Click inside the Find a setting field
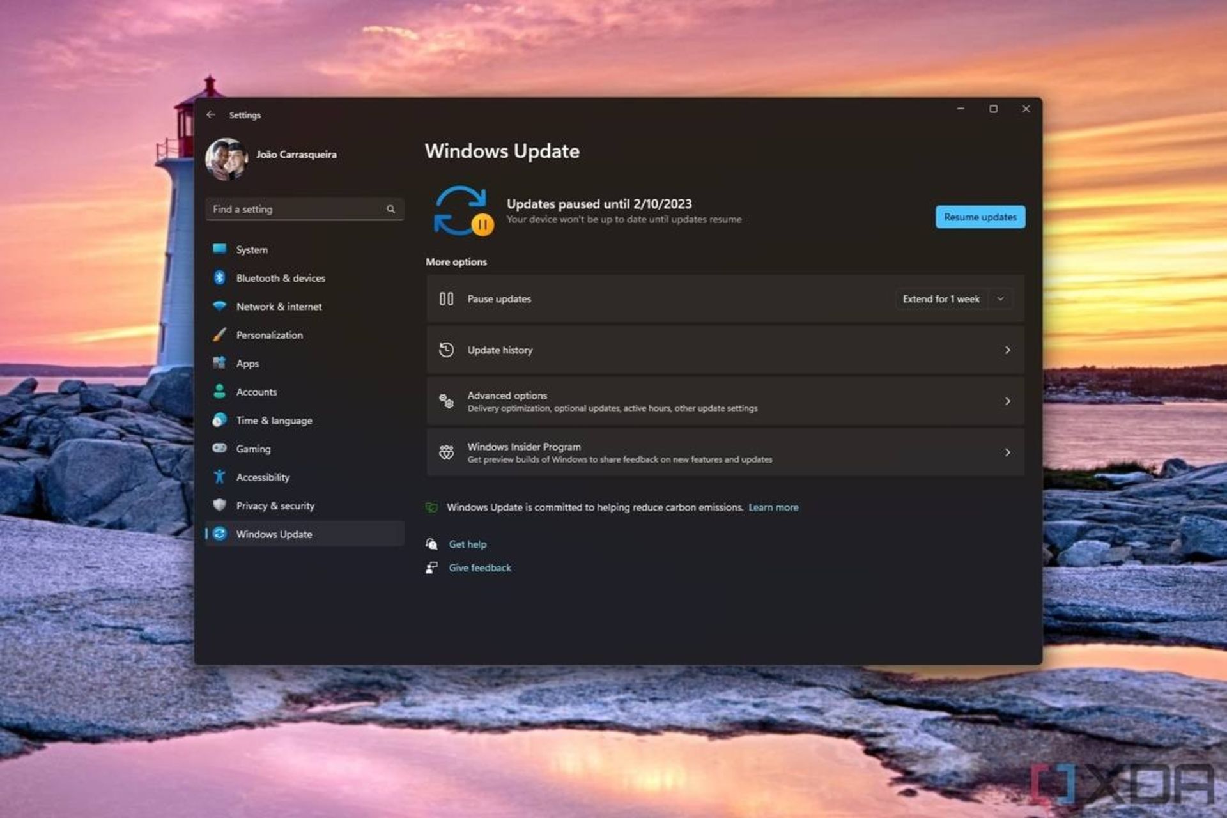The height and width of the screenshot is (818, 1227). 300,209
